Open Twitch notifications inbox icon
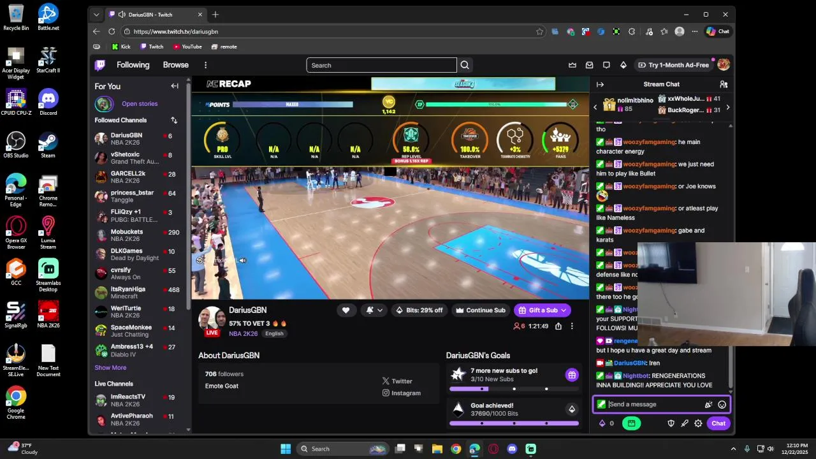 pyautogui.click(x=590, y=65)
